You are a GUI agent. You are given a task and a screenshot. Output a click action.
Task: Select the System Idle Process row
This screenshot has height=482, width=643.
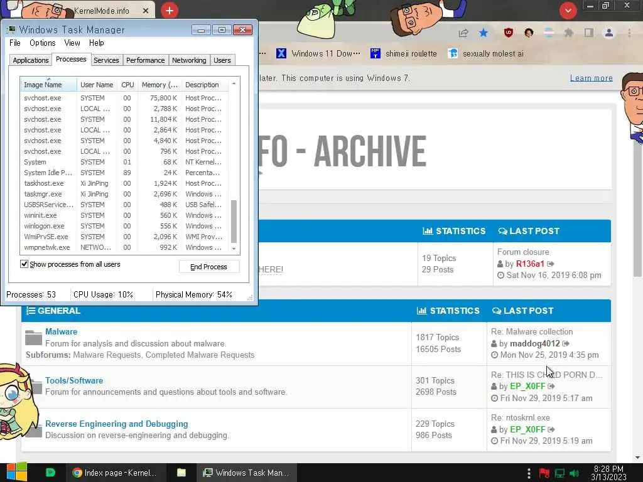124,173
